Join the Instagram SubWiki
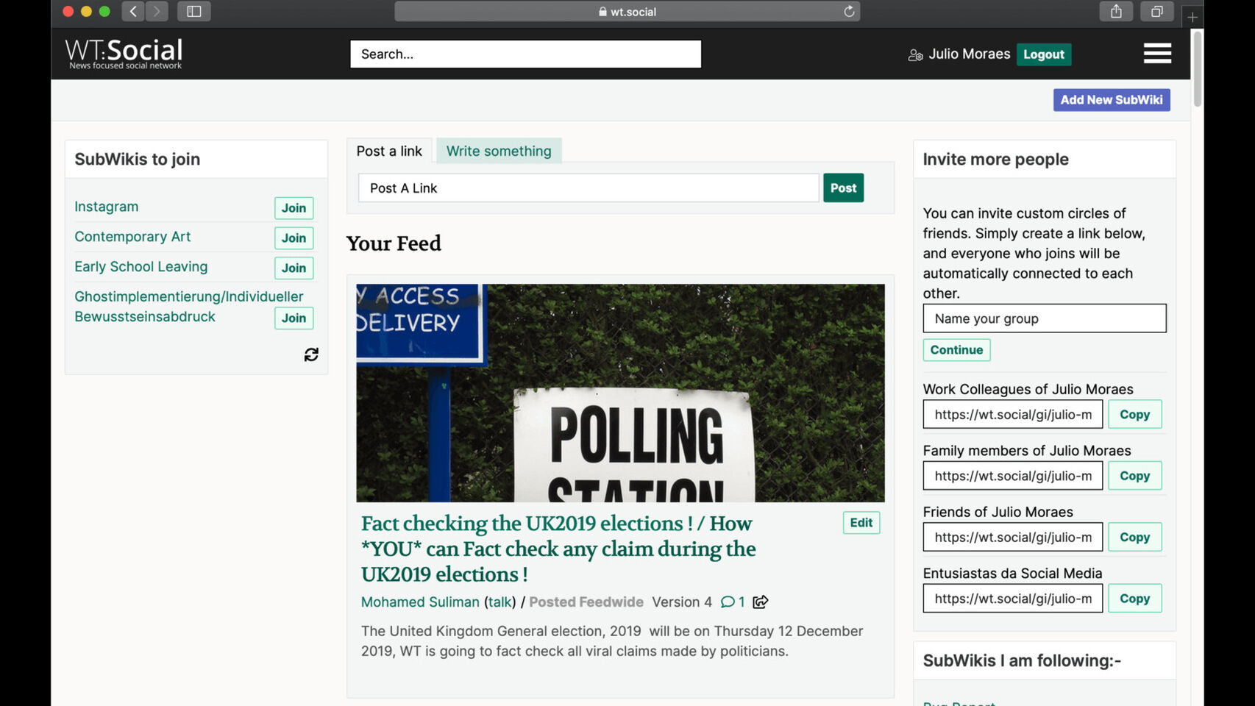Screen dimensions: 1255x706 [294, 208]
